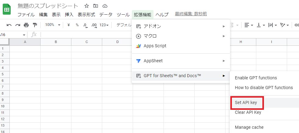Click the insert link icon in toolbar
299x133 pixels.
point(297,25)
